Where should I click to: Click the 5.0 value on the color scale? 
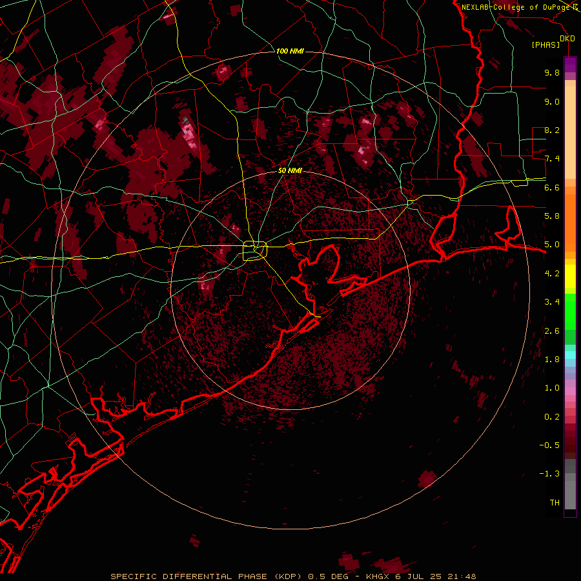pos(552,245)
